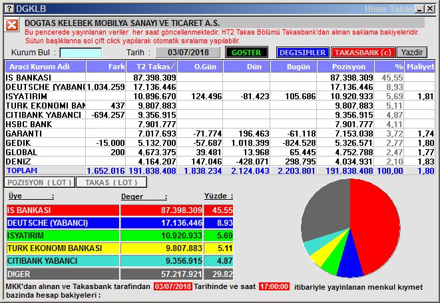Select the CITIBANK YABANCI table row name
Image resolution: width=440 pixels, height=303 pixels.
(x=43, y=115)
